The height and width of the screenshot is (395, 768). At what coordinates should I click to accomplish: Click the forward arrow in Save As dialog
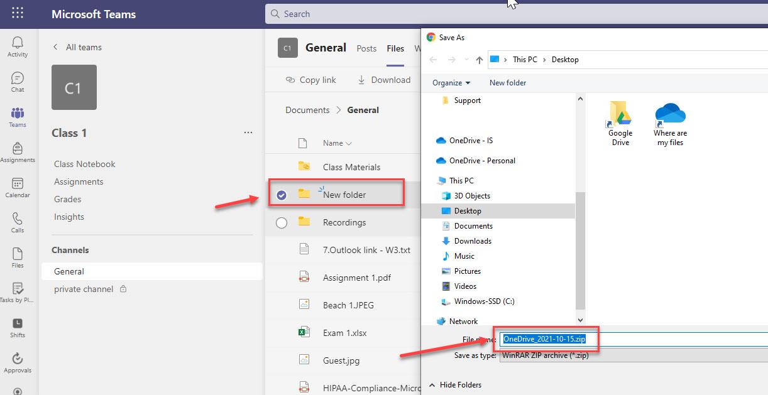click(x=451, y=60)
